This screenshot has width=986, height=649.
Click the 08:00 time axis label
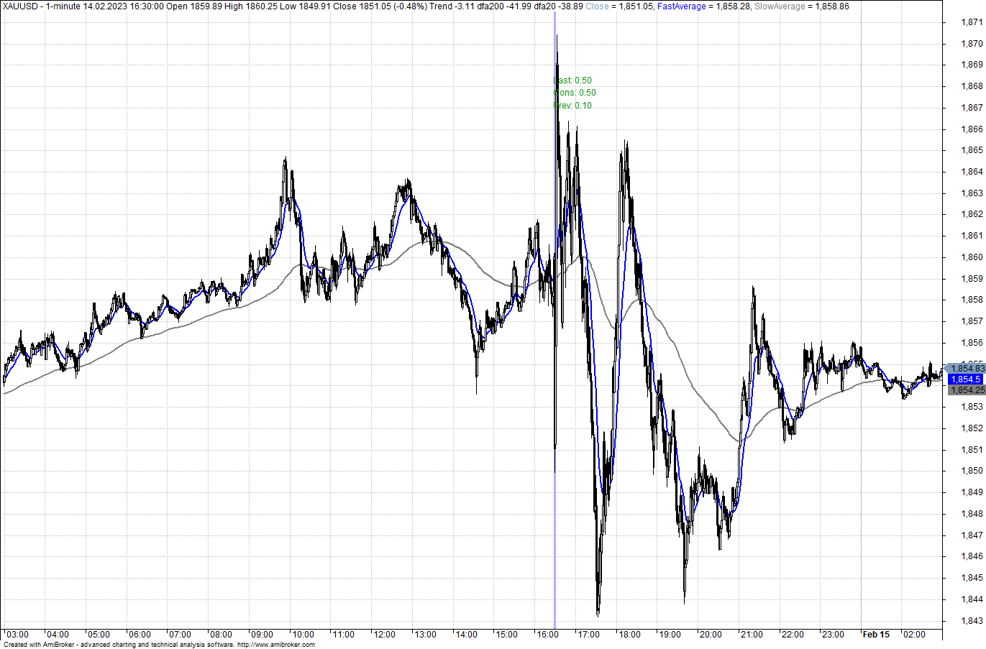222,635
